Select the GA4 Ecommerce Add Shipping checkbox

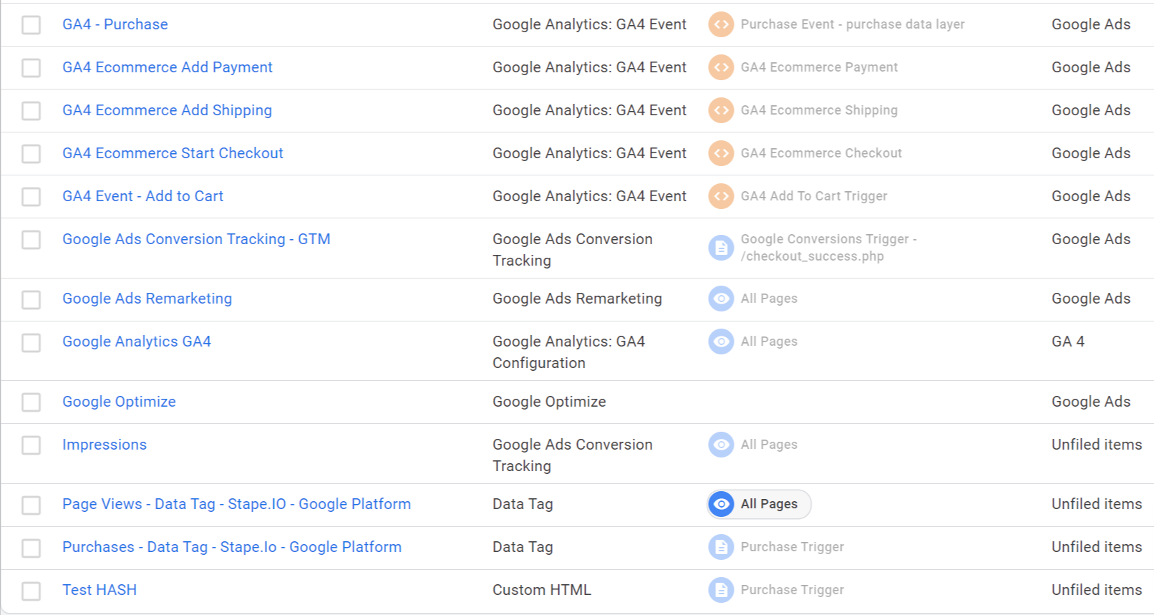pos(31,111)
